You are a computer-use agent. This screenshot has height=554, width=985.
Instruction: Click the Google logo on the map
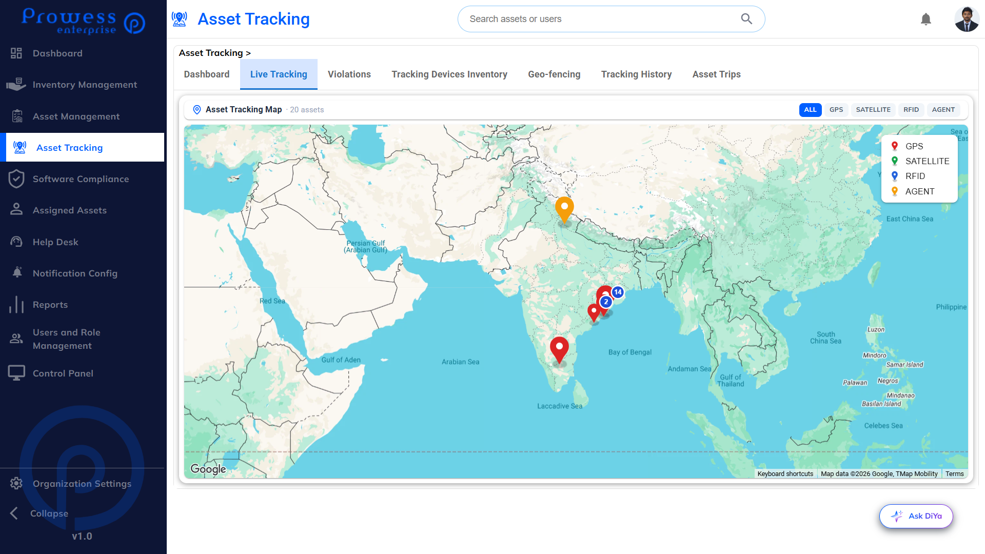coord(208,469)
